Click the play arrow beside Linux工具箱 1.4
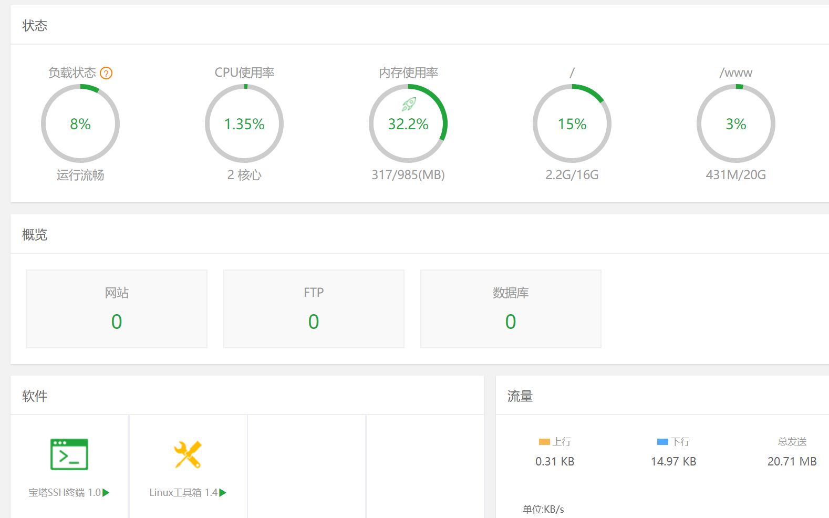The height and width of the screenshot is (518, 829). [x=223, y=493]
